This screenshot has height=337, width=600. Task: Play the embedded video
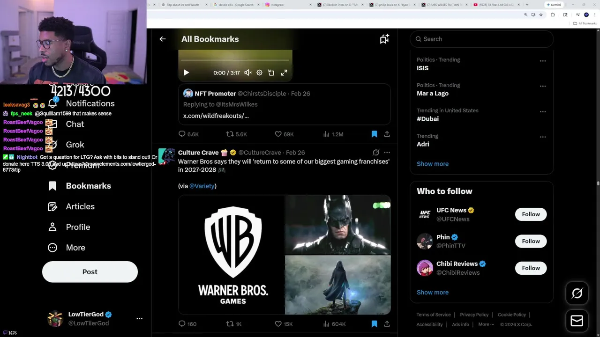186,73
